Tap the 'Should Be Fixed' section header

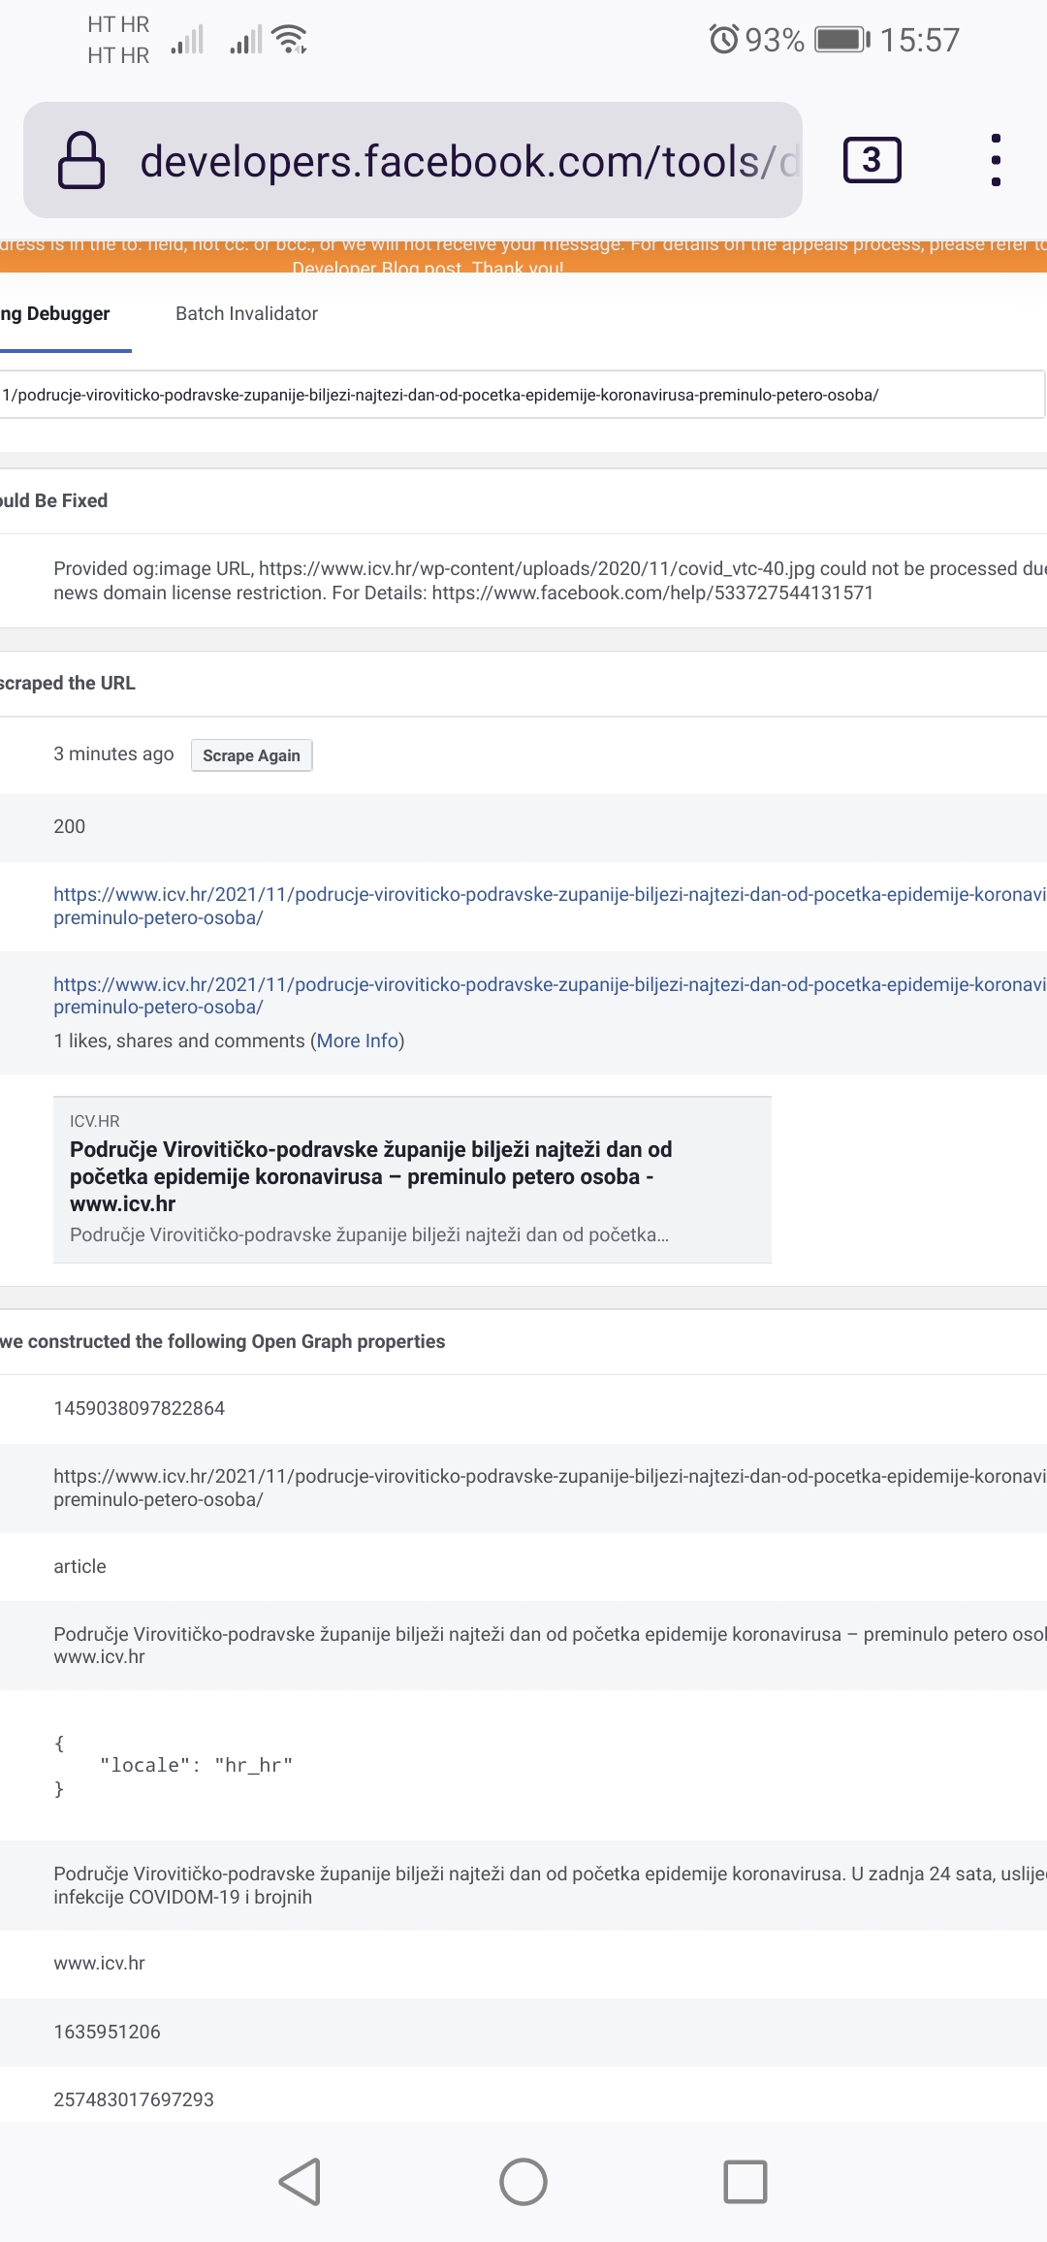point(54,501)
